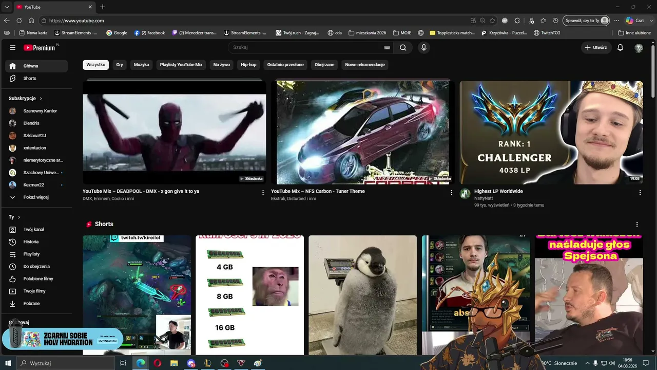Expand the Ty section chevron
Viewport: 657px width, 370px height.
19,217
